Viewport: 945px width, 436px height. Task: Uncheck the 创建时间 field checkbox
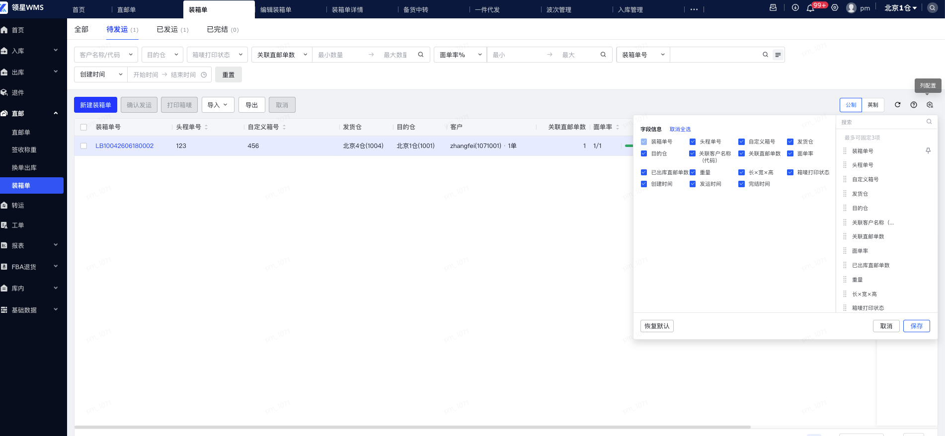(644, 184)
